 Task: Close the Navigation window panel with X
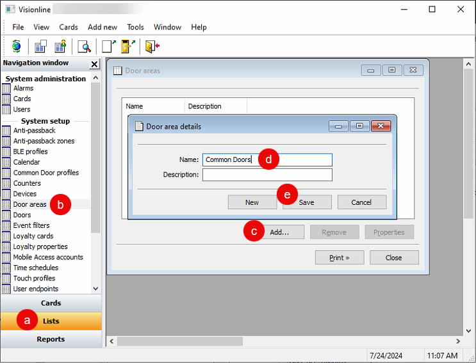point(94,64)
